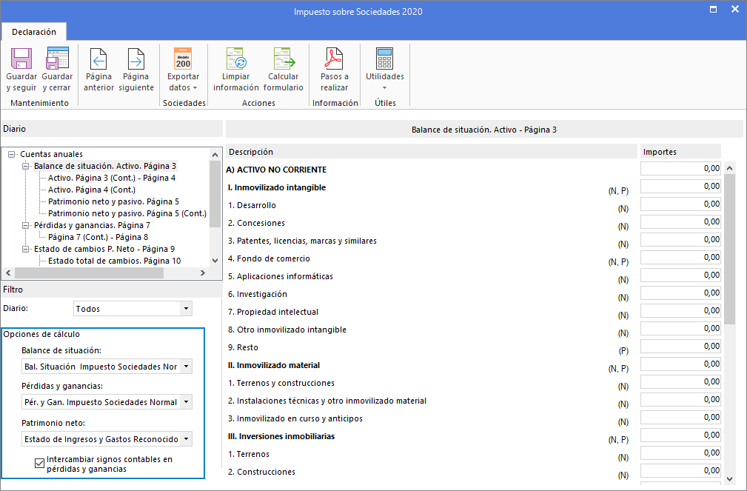Select Patrimonio neto y pasivo. Página 5

tap(113, 201)
